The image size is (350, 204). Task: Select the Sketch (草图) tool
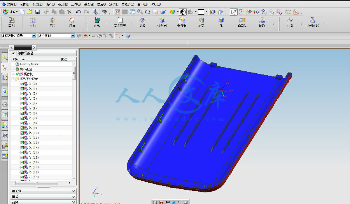click(11, 23)
